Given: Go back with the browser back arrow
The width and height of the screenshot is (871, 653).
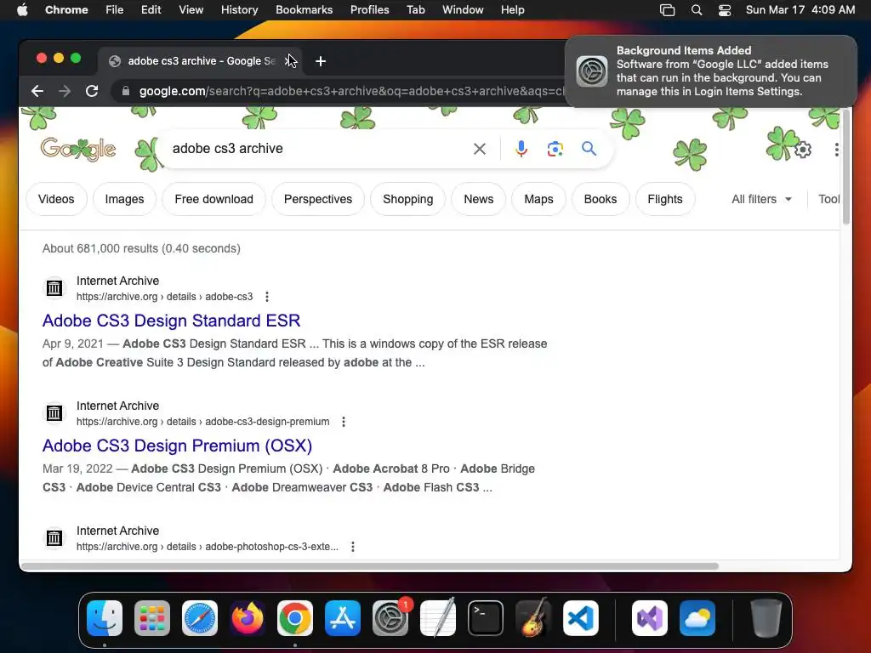Looking at the screenshot, I should click(x=37, y=91).
